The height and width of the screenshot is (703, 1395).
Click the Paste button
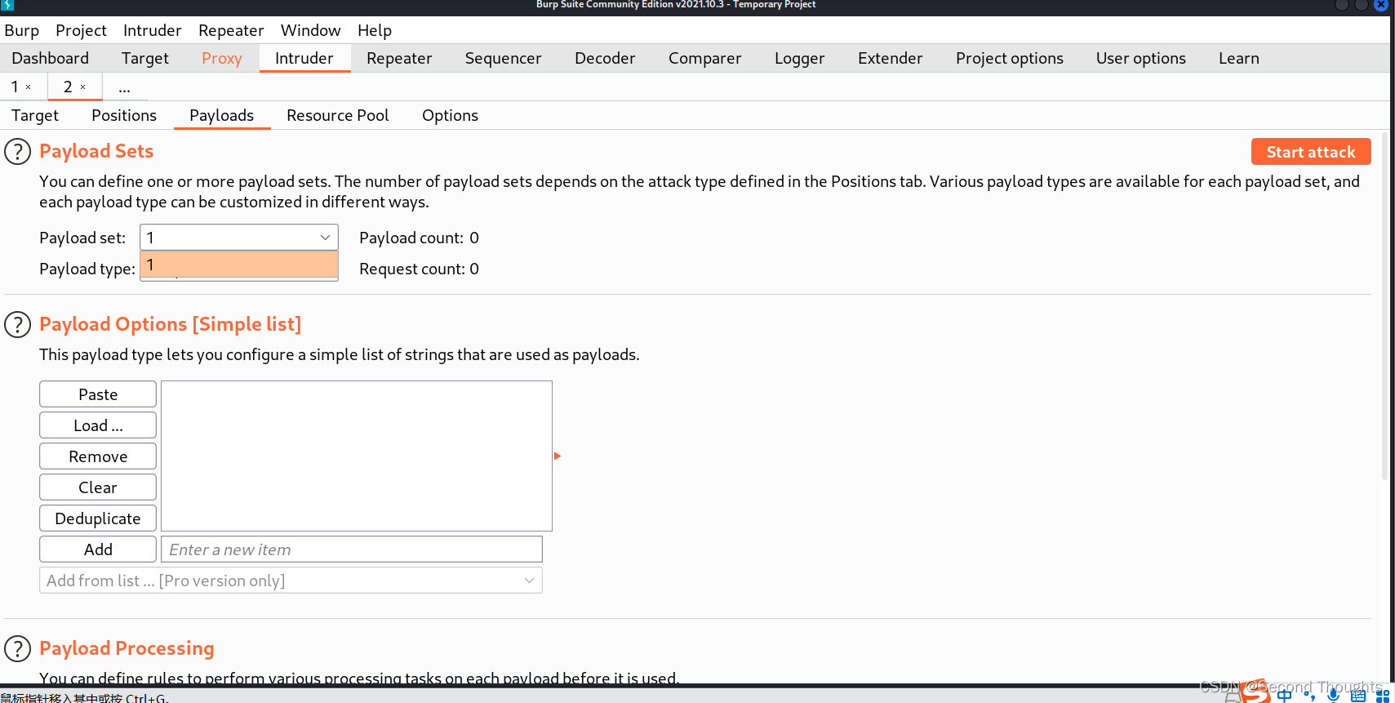click(98, 394)
